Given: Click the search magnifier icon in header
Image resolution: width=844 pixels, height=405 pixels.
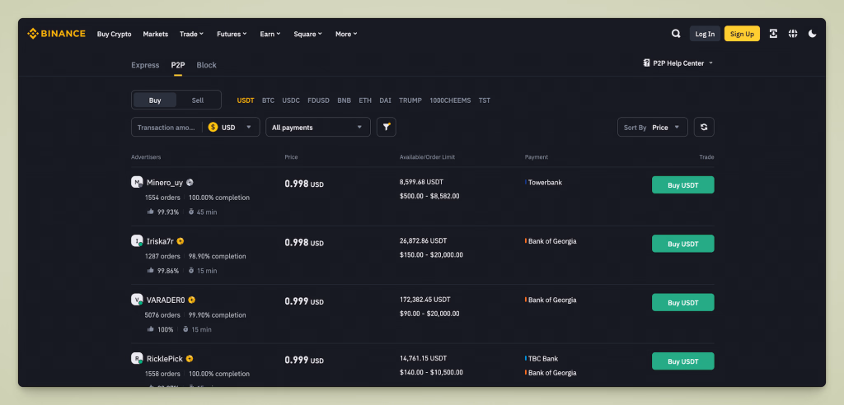Looking at the screenshot, I should pos(676,34).
